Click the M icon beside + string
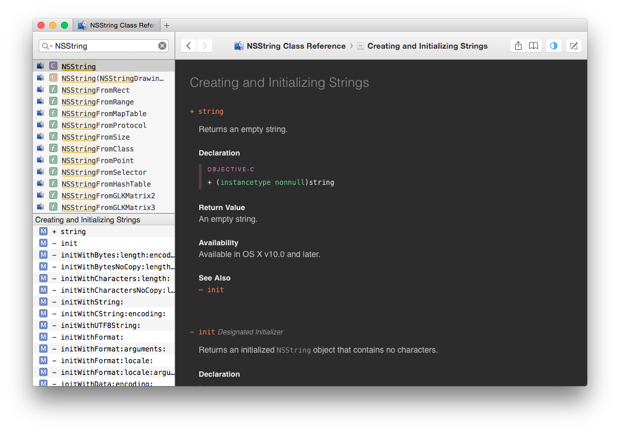 (43, 231)
